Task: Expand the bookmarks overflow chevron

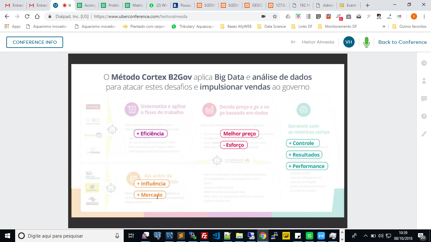Action: 384,26
